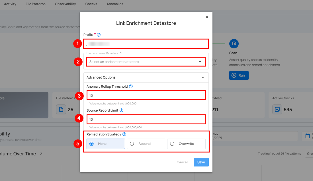Cancel the enrichment datastore dialog
This screenshot has width=313, height=181.
click(x=182, y=162)
